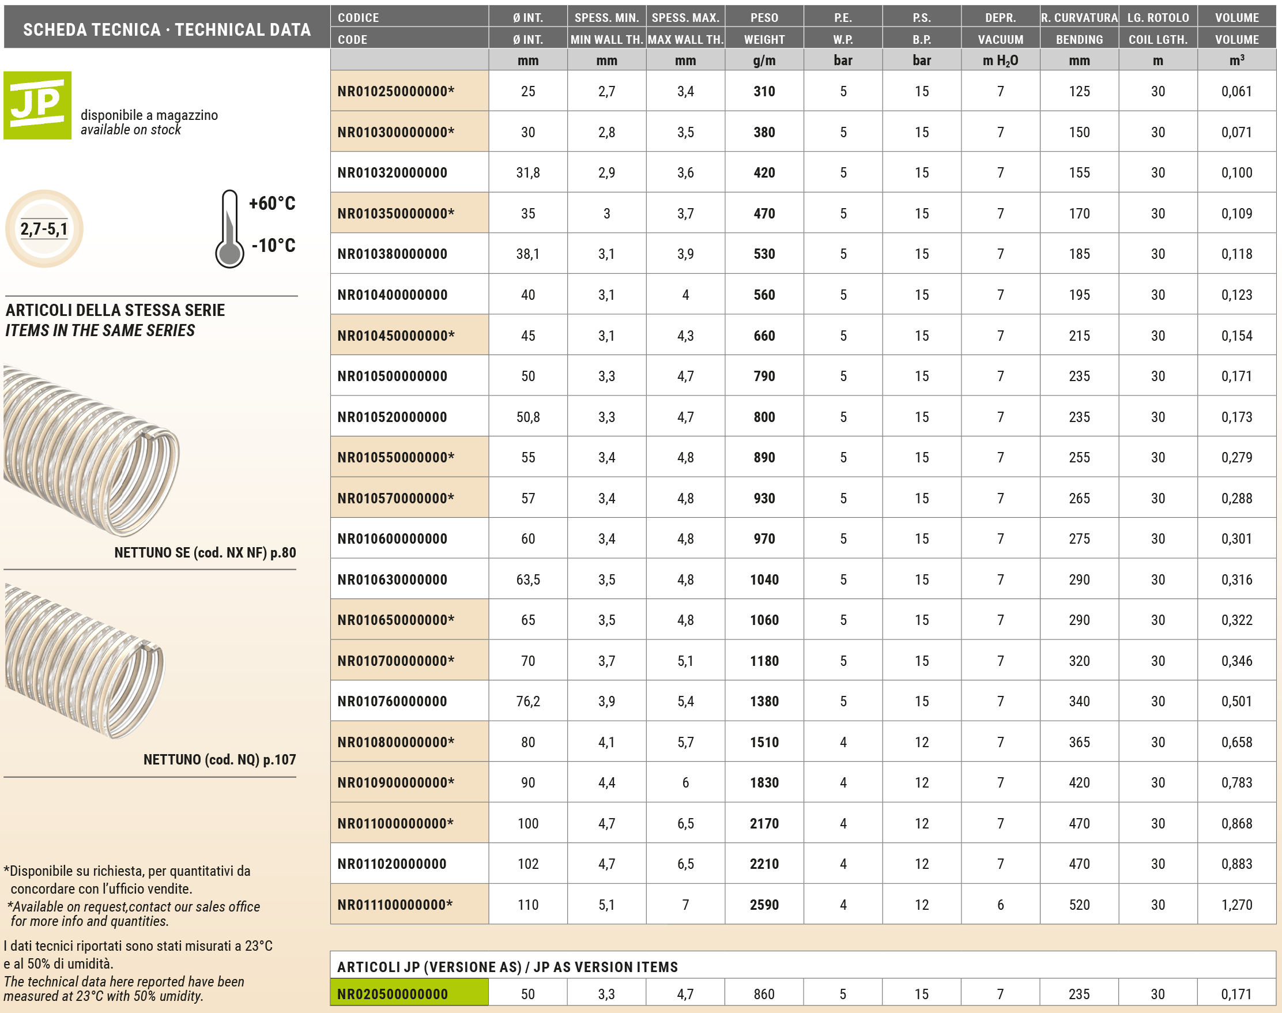1282x1013 pixels.
Task: Select weight value 2590 in the table
Action: click(x=764, y=905)
